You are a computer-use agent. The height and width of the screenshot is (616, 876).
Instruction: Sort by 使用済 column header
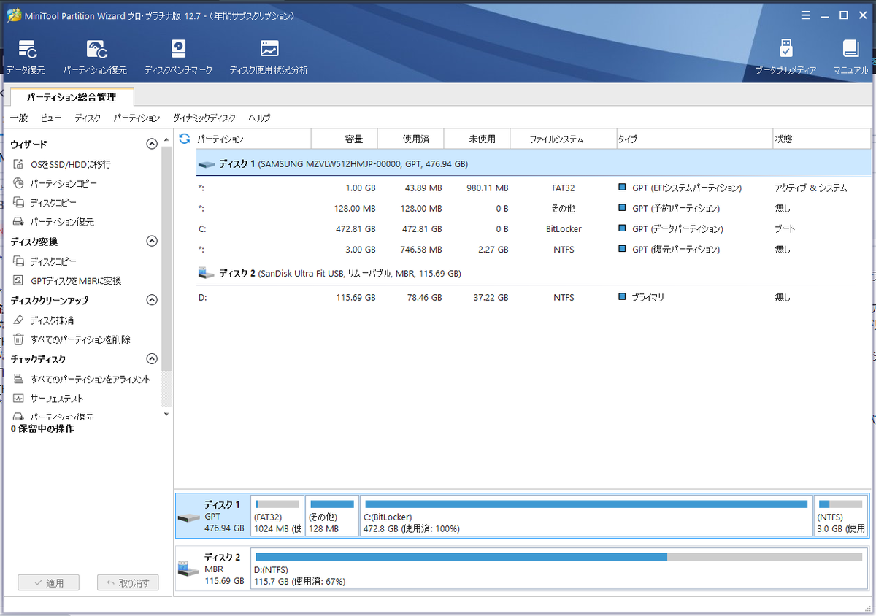pos(410,139)
